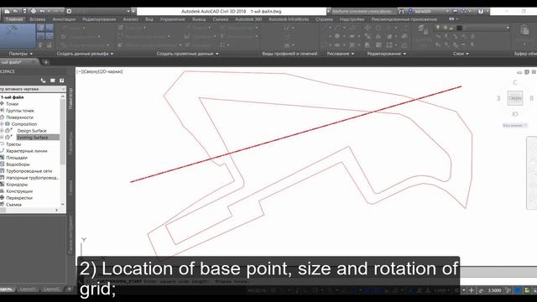
Task: Click the A360 triangle icon in title bar
Action: [464, 11]
